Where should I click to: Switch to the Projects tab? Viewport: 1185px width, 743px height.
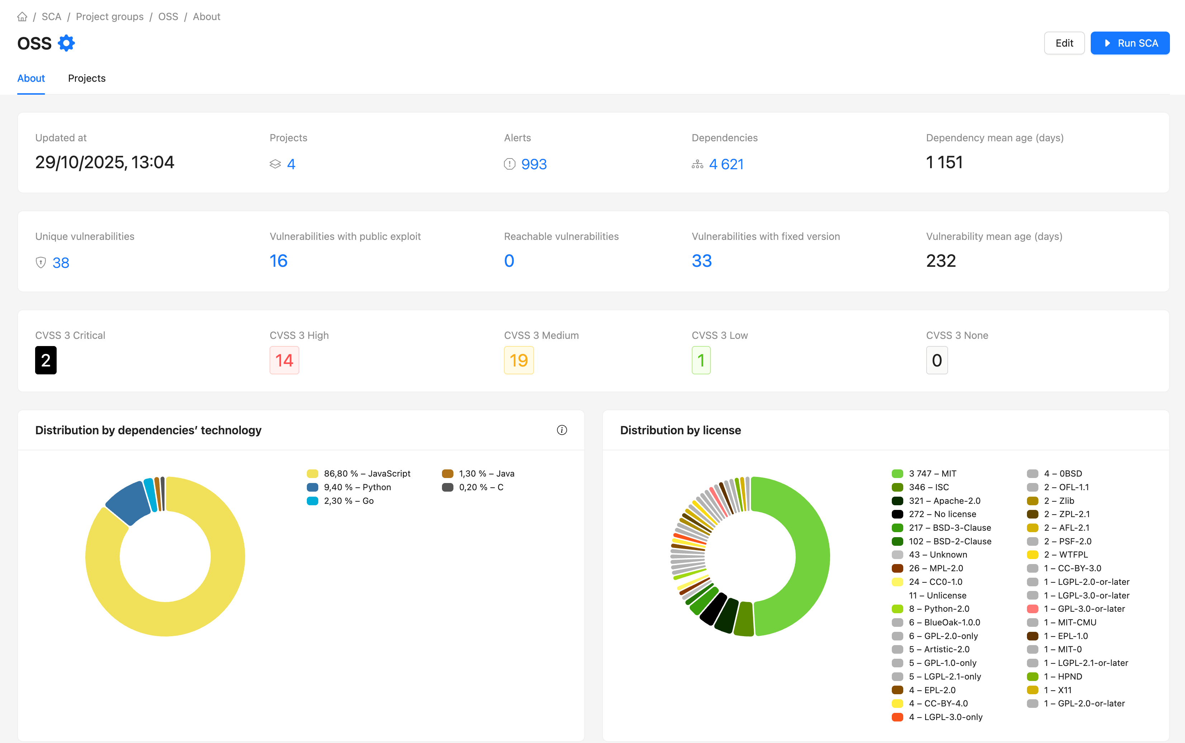[86, 78]
